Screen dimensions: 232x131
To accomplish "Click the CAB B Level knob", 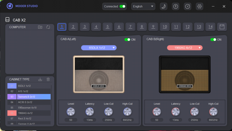I will [x=157, y=112].
